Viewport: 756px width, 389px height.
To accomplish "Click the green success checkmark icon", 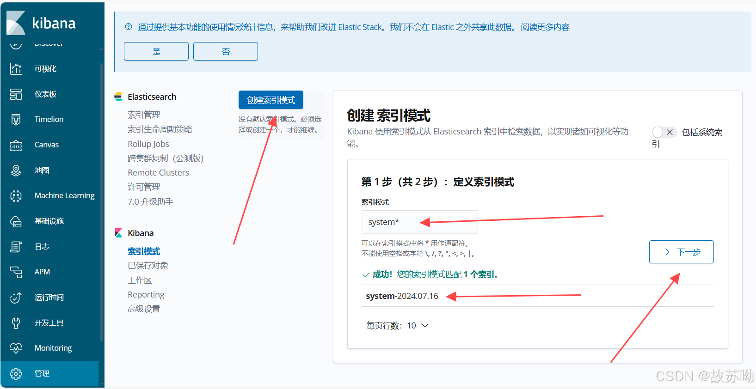I will pyautogui.click(x=366, y=275).
